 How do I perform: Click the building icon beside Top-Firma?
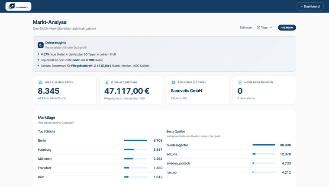tap(173, 82)
